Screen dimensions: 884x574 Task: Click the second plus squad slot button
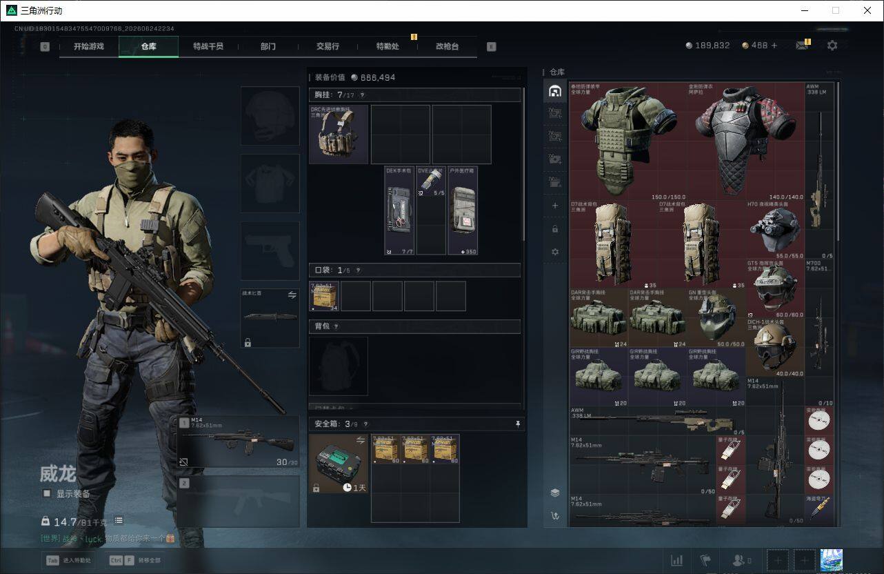click(804, 560)
